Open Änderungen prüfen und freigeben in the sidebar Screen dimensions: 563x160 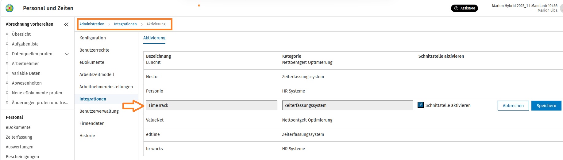point(40,103)
